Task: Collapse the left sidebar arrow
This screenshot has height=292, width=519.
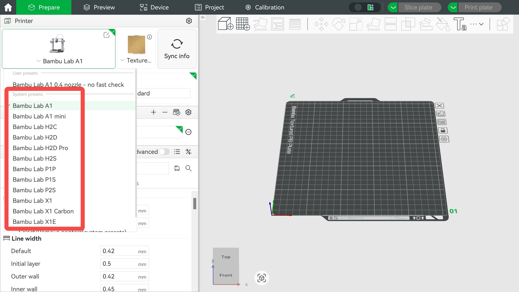Action: pos(203,17)
